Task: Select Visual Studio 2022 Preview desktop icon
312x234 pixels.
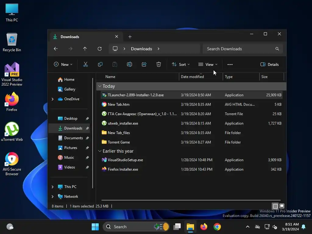Action: 12,74
